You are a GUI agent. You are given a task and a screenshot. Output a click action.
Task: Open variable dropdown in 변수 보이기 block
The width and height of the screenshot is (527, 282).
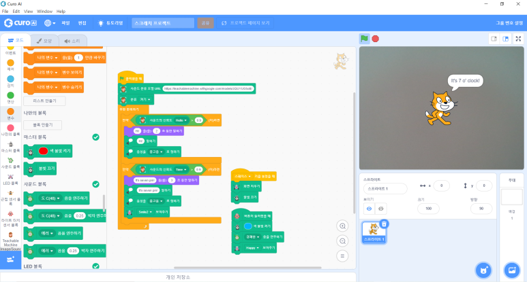click(47, 72)
